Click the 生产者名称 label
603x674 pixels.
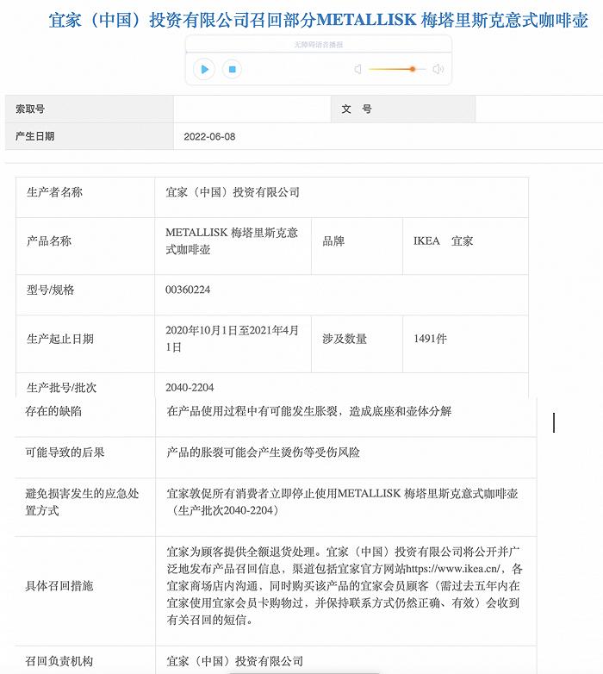54,192
